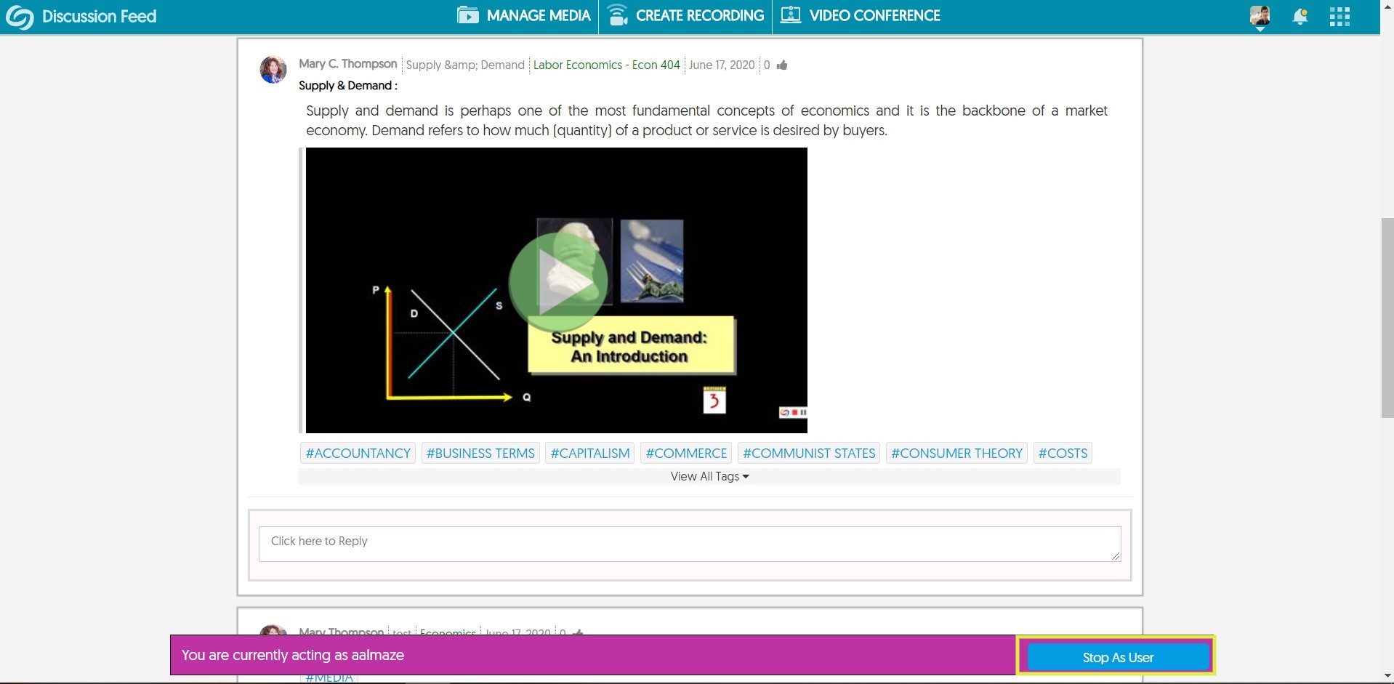The image size is (1394, 684).
Task: Click into the Click here to Reply field
Action: 690,544
